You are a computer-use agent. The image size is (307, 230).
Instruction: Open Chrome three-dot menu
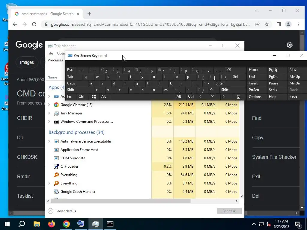[298, 24]
